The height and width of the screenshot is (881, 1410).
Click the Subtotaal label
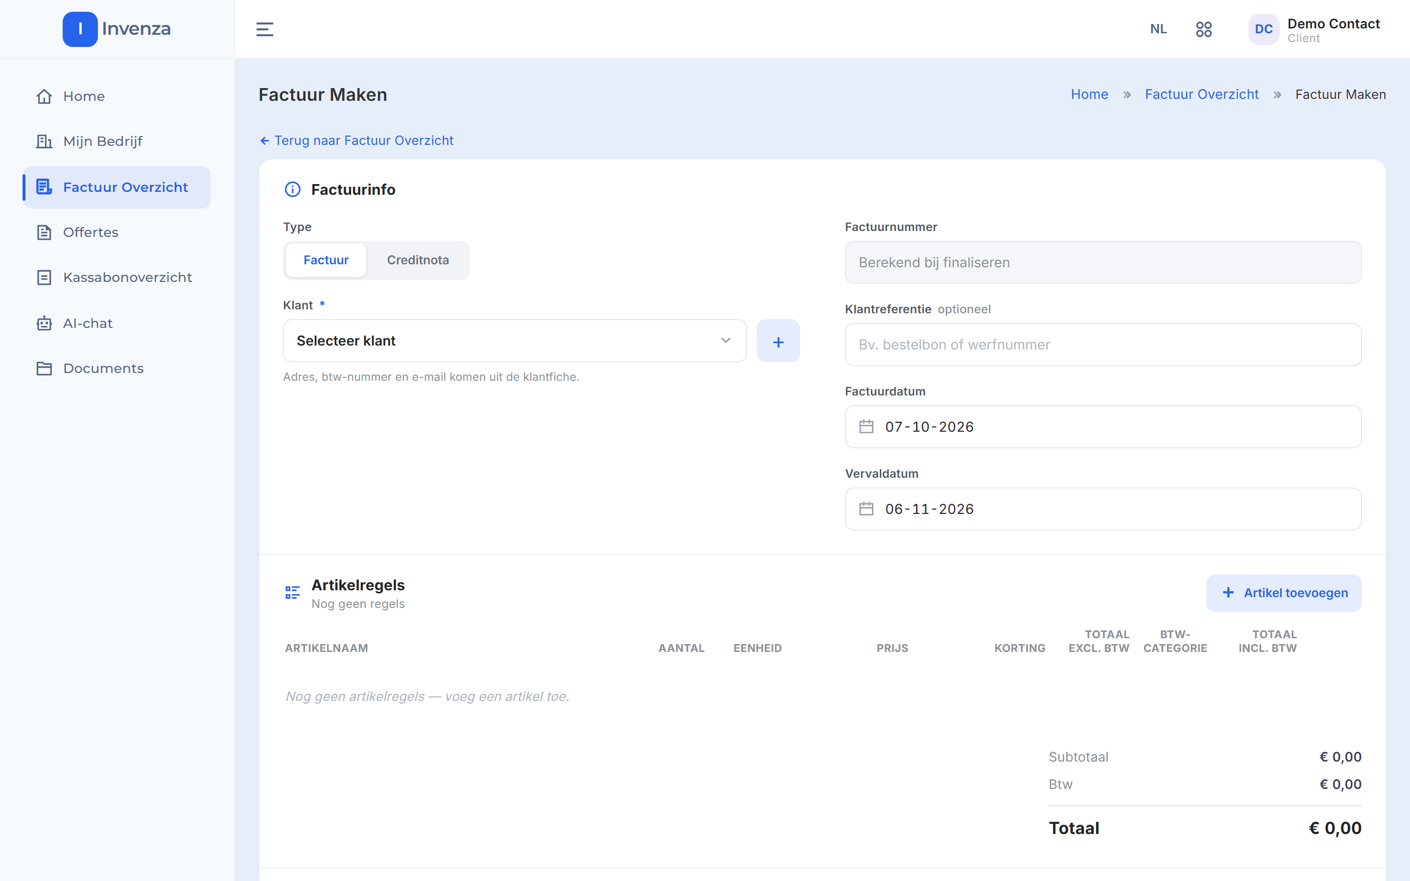(1079, 757)
